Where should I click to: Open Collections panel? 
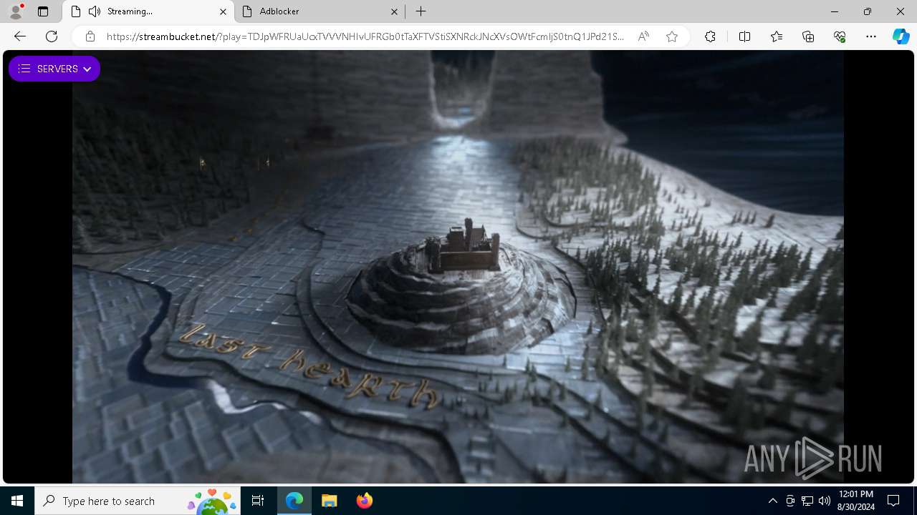point(808,36)
